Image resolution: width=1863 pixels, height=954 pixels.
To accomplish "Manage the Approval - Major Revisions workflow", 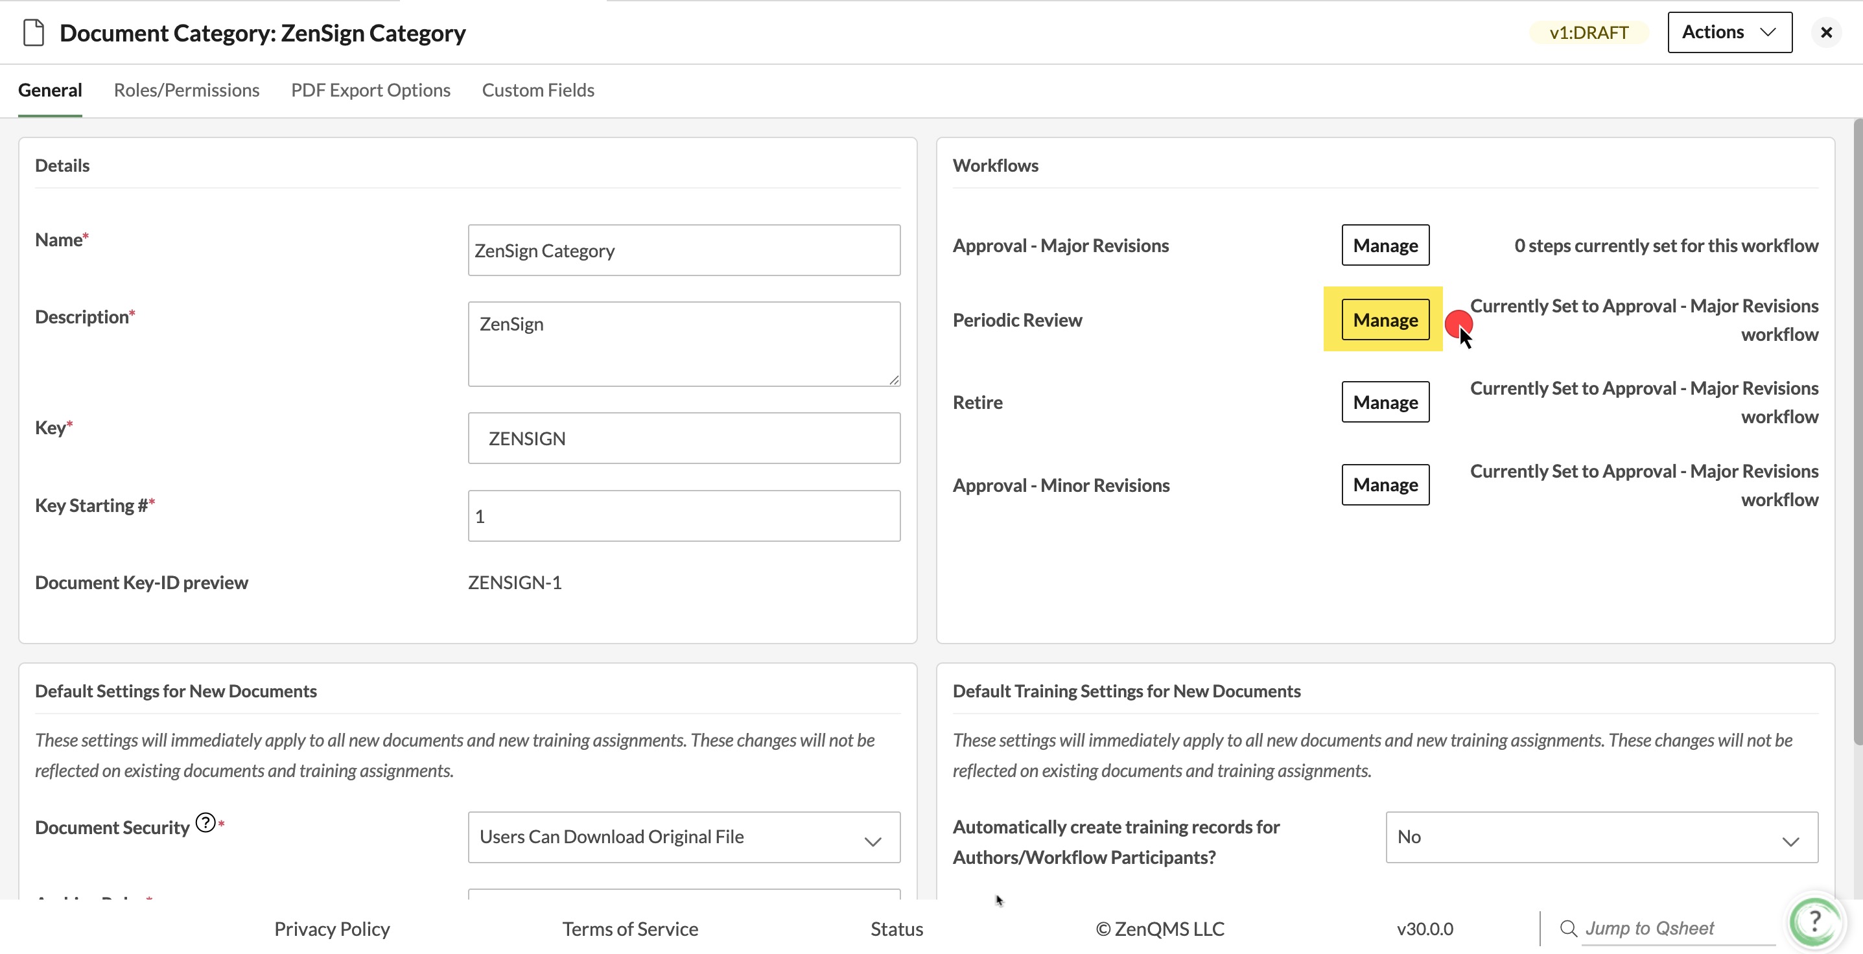I will coord(1385,245).
